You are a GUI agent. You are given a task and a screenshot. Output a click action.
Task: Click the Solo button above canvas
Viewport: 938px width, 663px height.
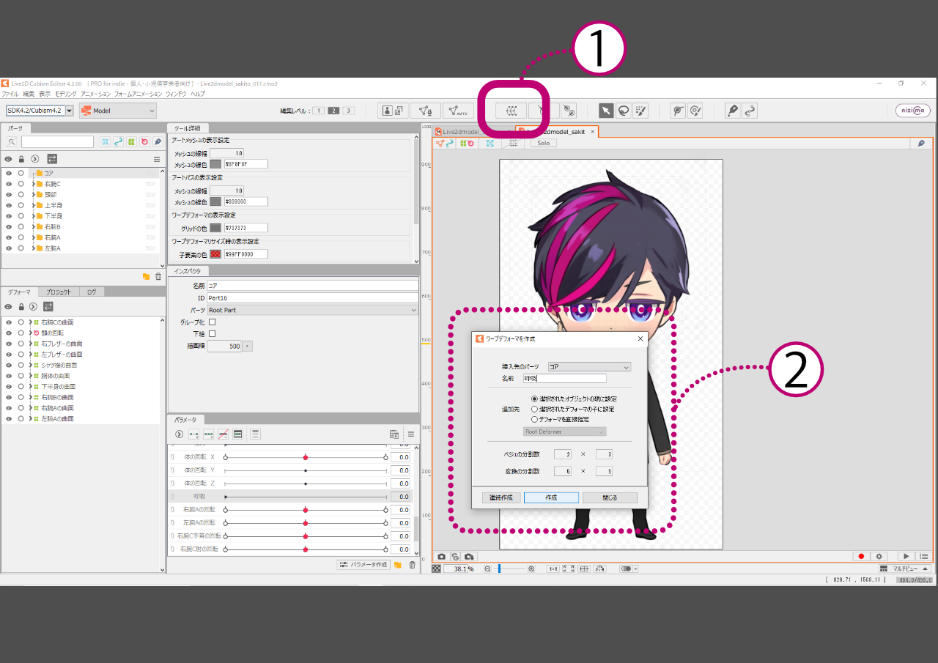coord(543,143)
